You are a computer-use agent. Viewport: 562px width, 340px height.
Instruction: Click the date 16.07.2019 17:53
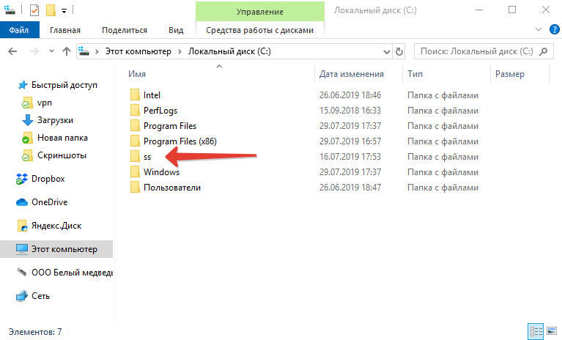pos(350,157)
